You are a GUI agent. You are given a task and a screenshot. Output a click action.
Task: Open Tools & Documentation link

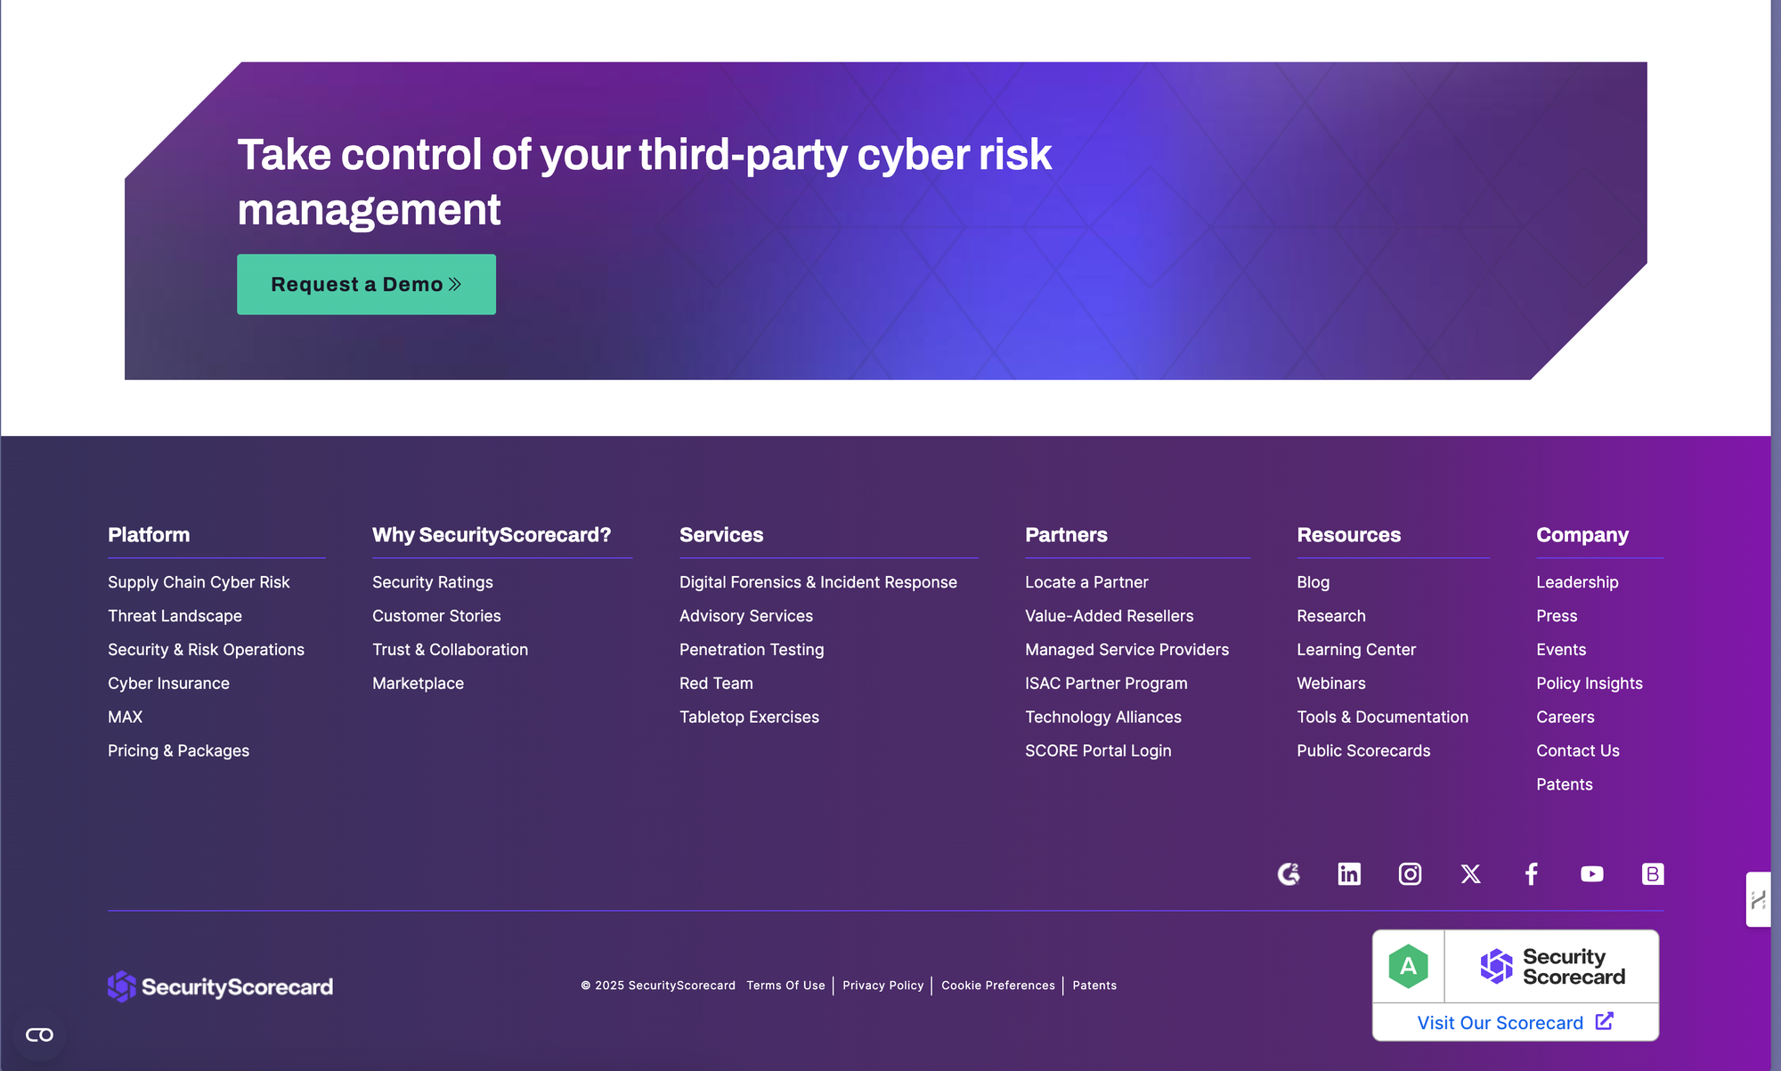(1382, 718)
